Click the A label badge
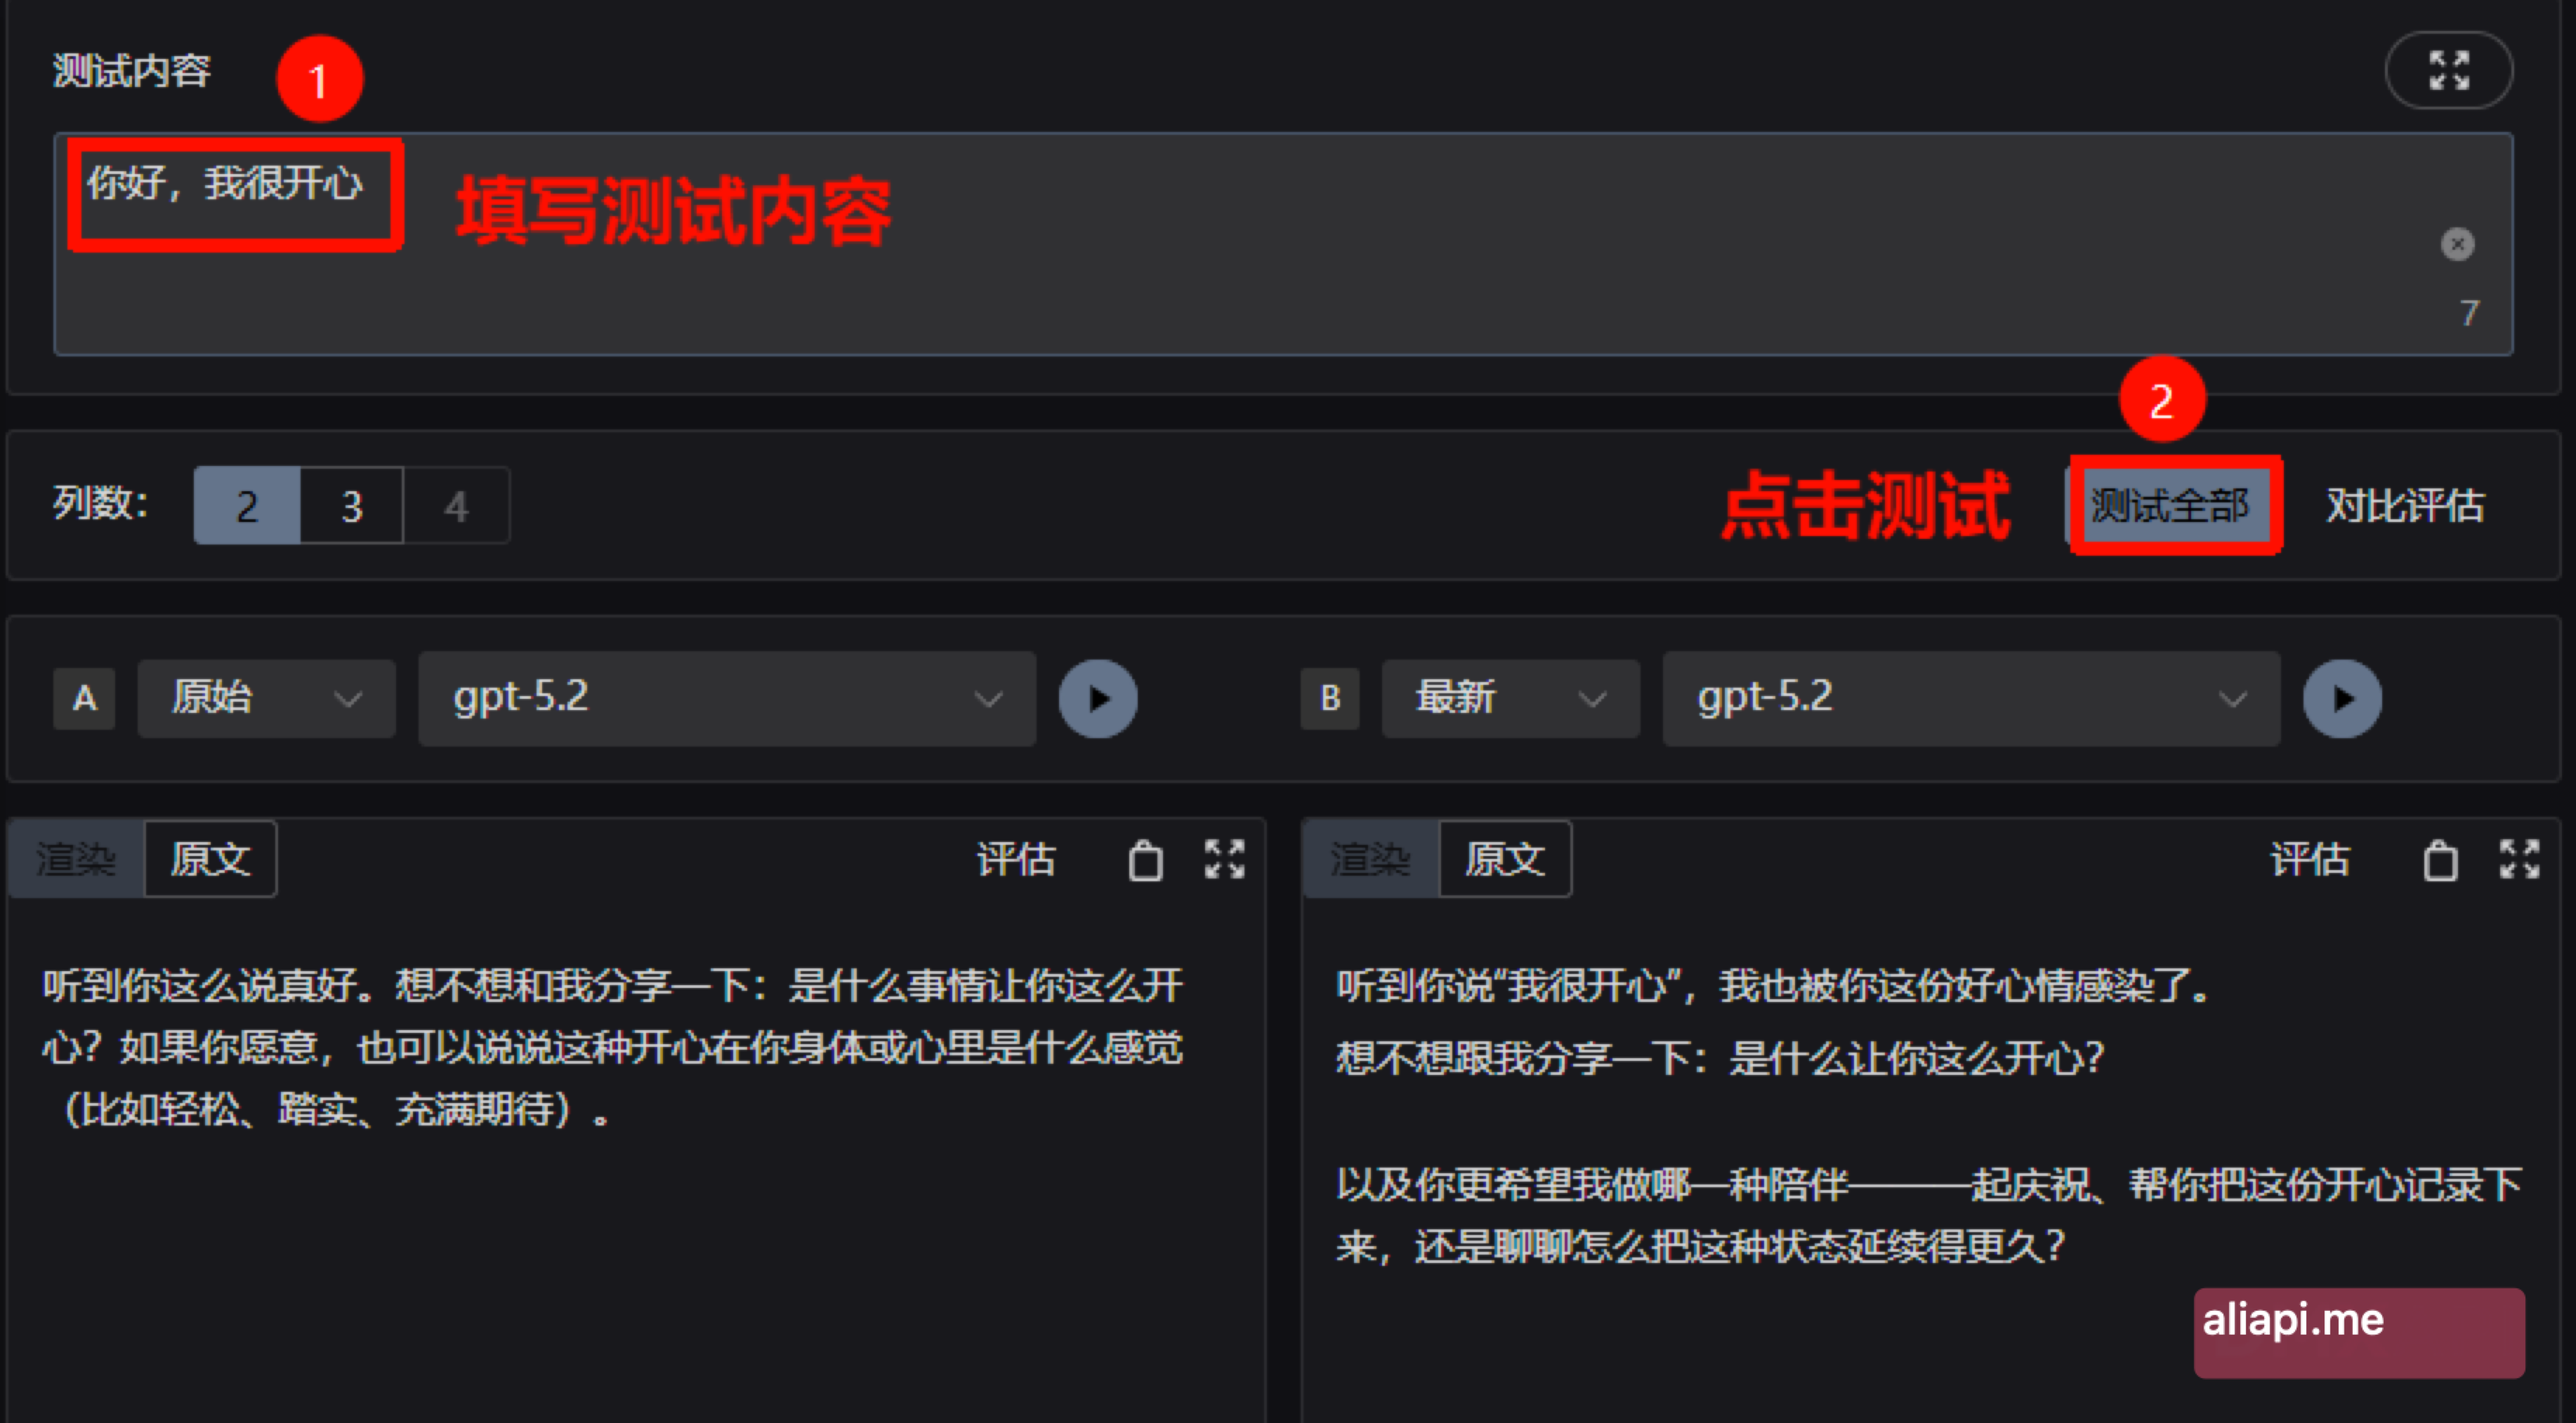 pos(84,697)
